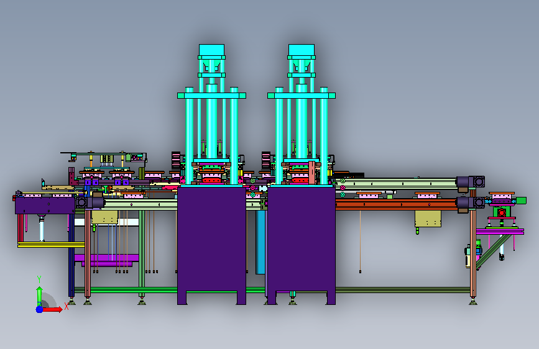Viewport: 539px width, 349px height.
Task: Select the yellow horizontal bar at lower left
Action: click(x=51, y=245)
